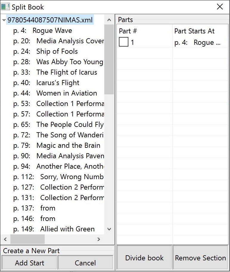Image resolution: width=230 pixels, height=272 pixels.
Task: Click the Divide book button
Action: [144, 258]
